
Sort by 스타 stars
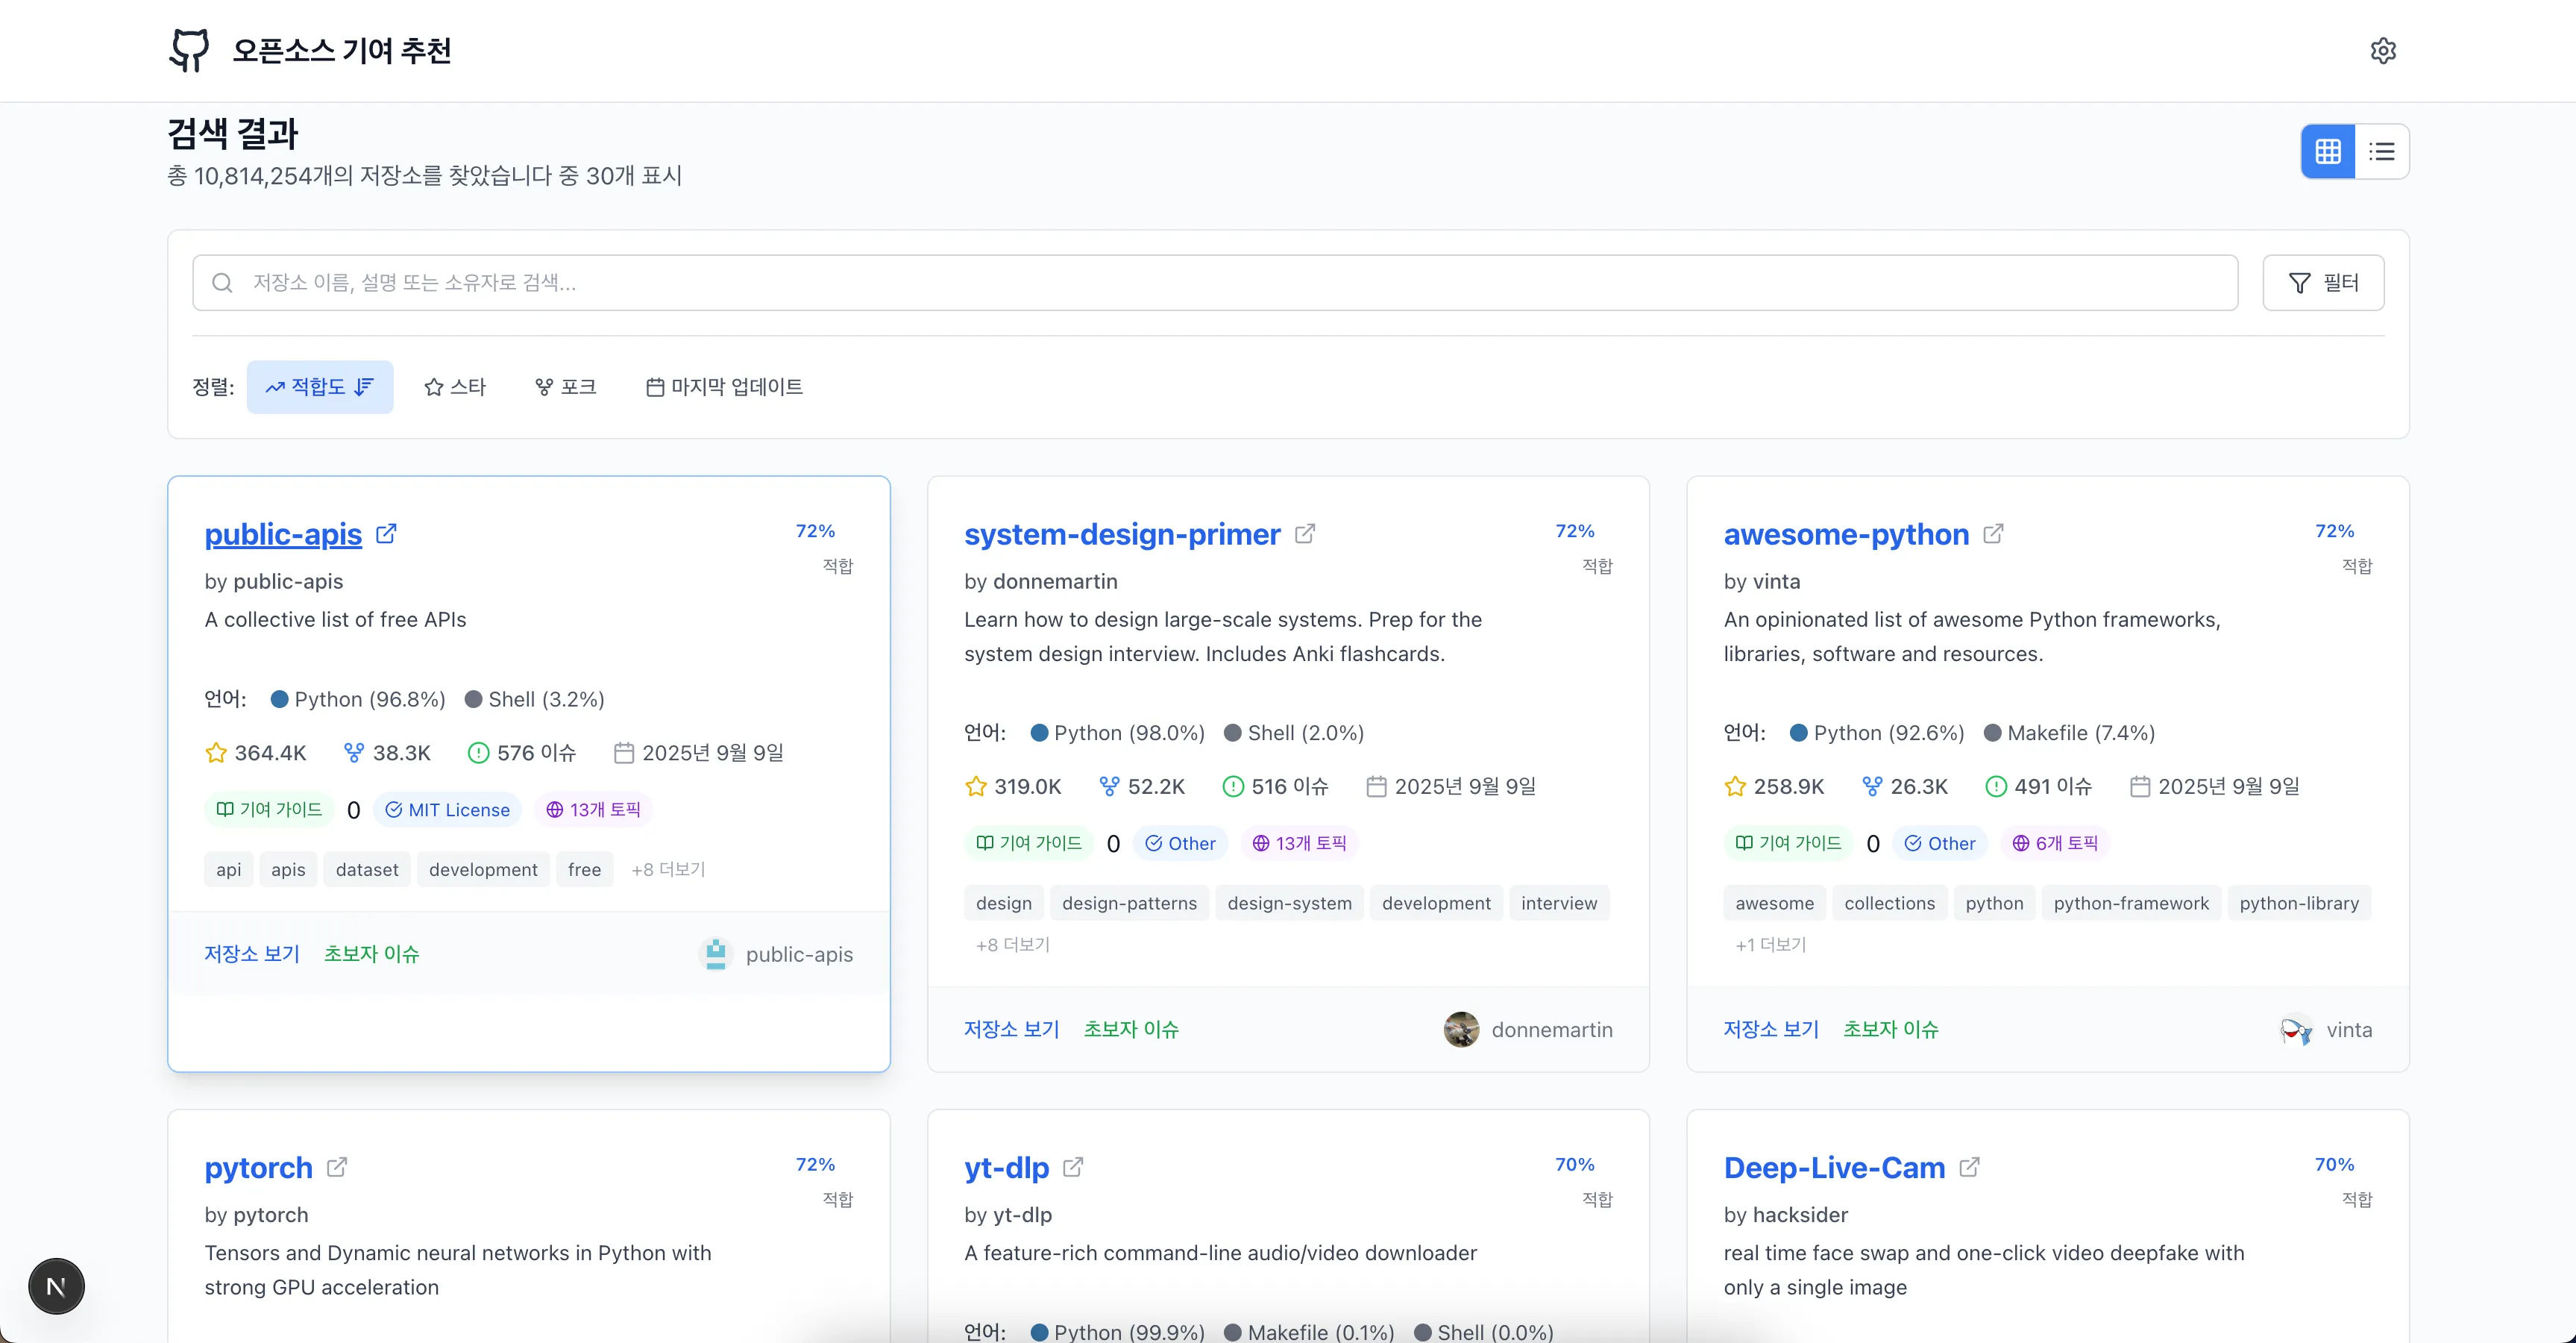tap(455, 386)
